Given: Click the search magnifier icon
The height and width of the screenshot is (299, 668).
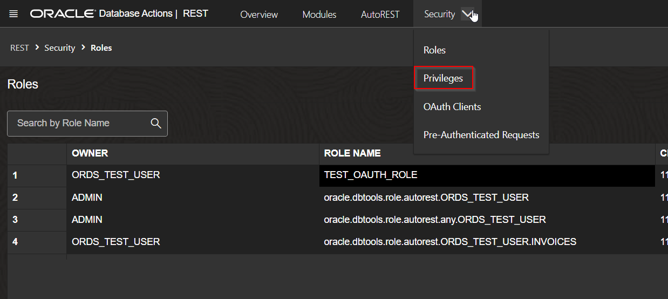Looking at the screenshot, I should 156,124.
